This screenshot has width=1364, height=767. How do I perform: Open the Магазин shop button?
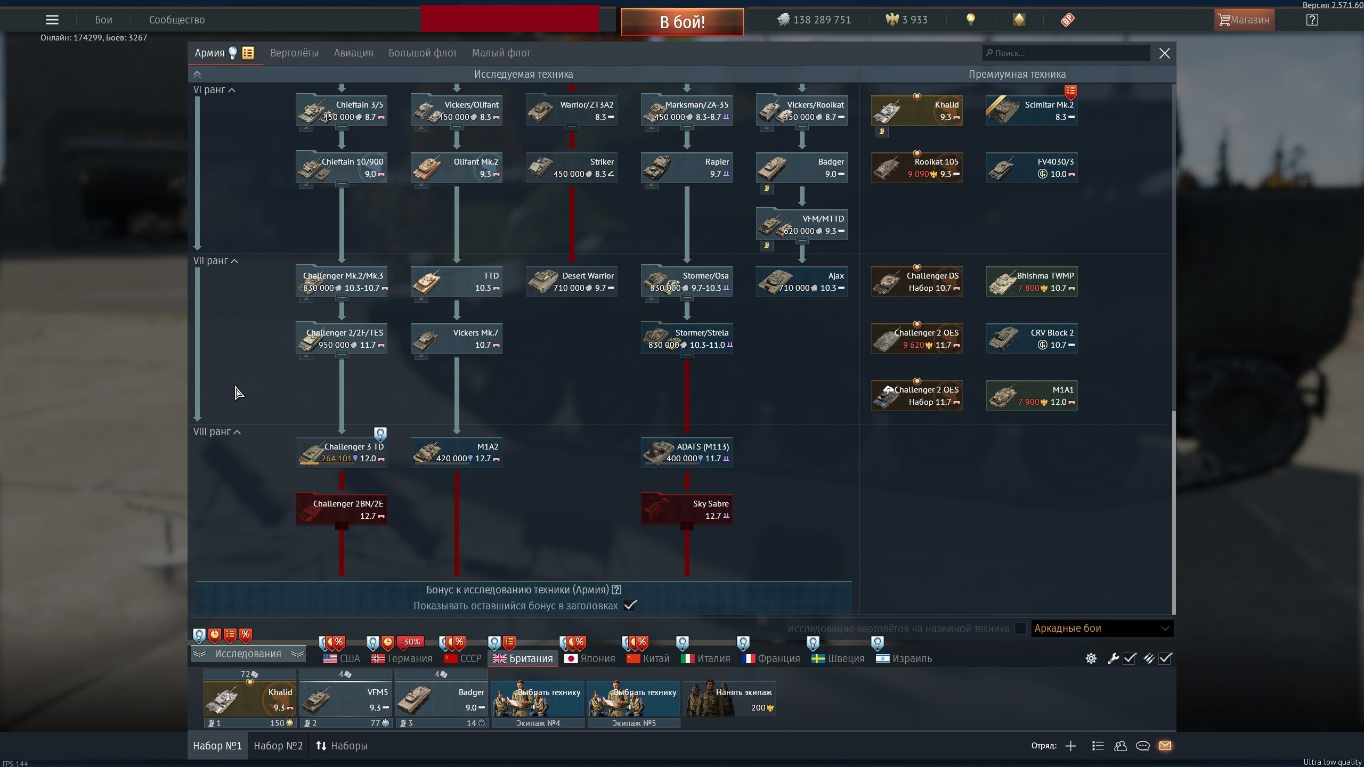click(x=1244, y=20)
